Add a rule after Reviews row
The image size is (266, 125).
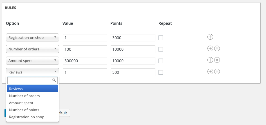[210, 72]
